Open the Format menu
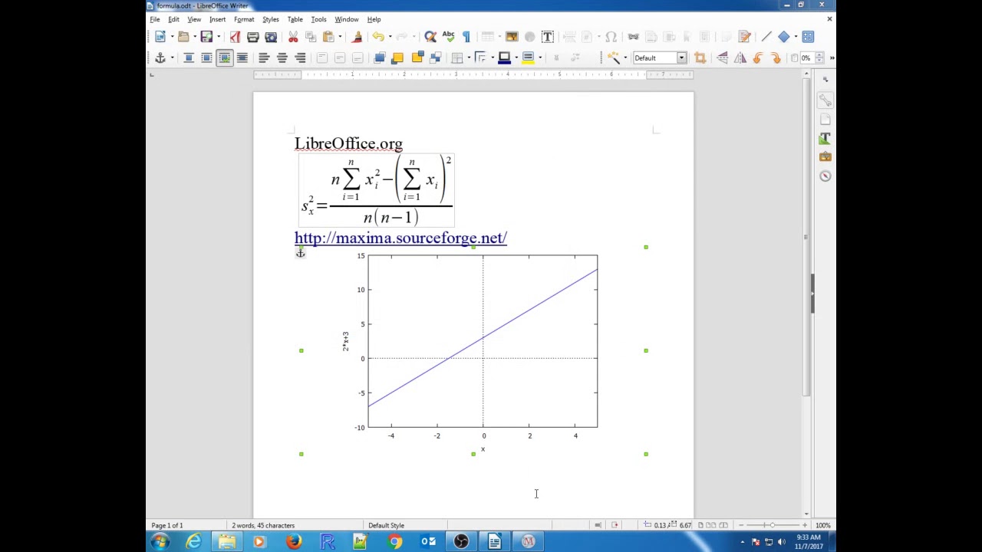 (244, 19)
